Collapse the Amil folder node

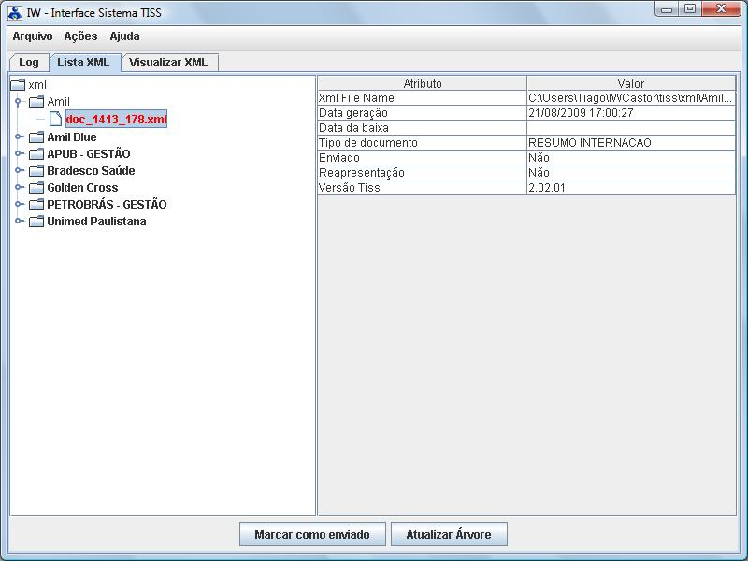coord(18,102)
